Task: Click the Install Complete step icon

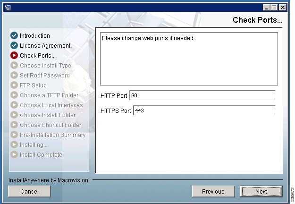Action: (x=14, y=154)
